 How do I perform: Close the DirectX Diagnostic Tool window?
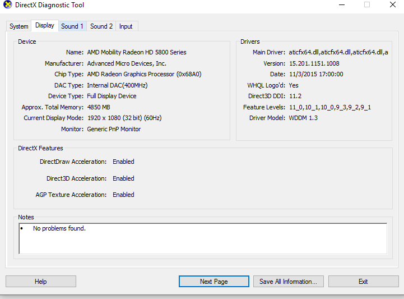tap(393, 5)
